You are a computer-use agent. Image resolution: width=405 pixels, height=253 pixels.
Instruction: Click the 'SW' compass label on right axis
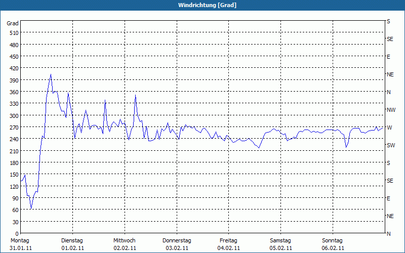[x=391, y=145]
